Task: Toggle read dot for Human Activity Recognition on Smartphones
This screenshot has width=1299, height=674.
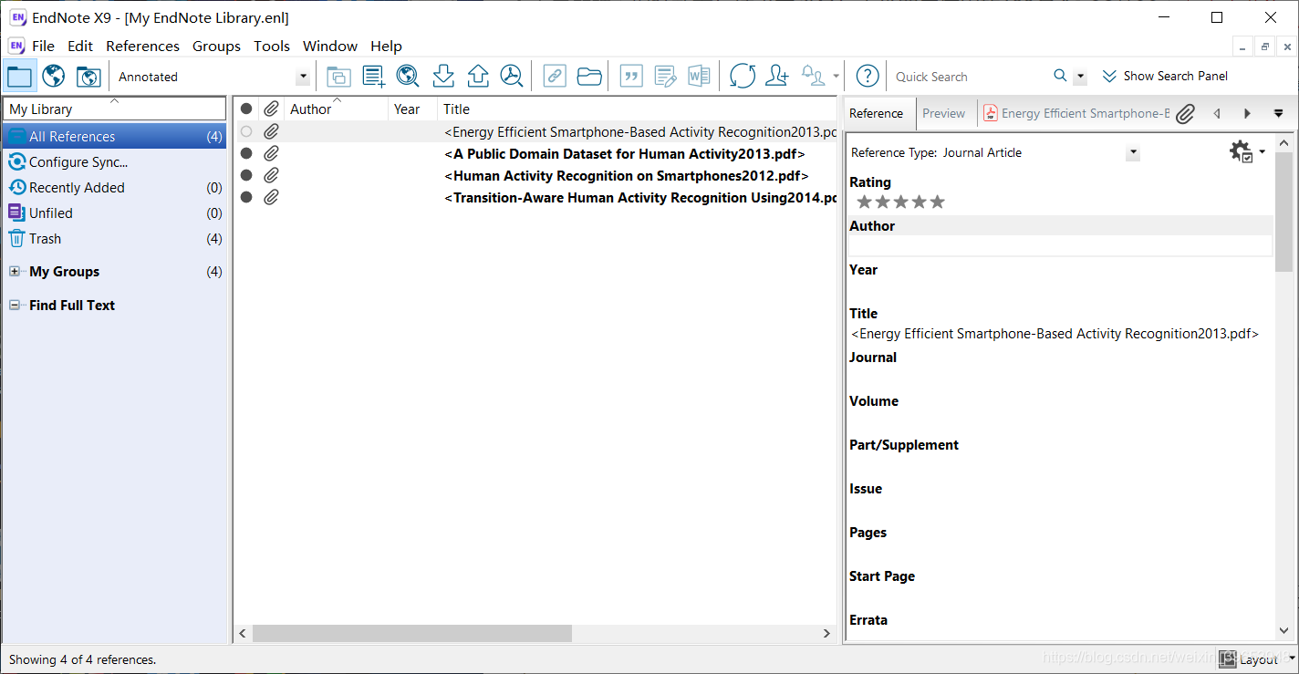Action: pos(246,175)
